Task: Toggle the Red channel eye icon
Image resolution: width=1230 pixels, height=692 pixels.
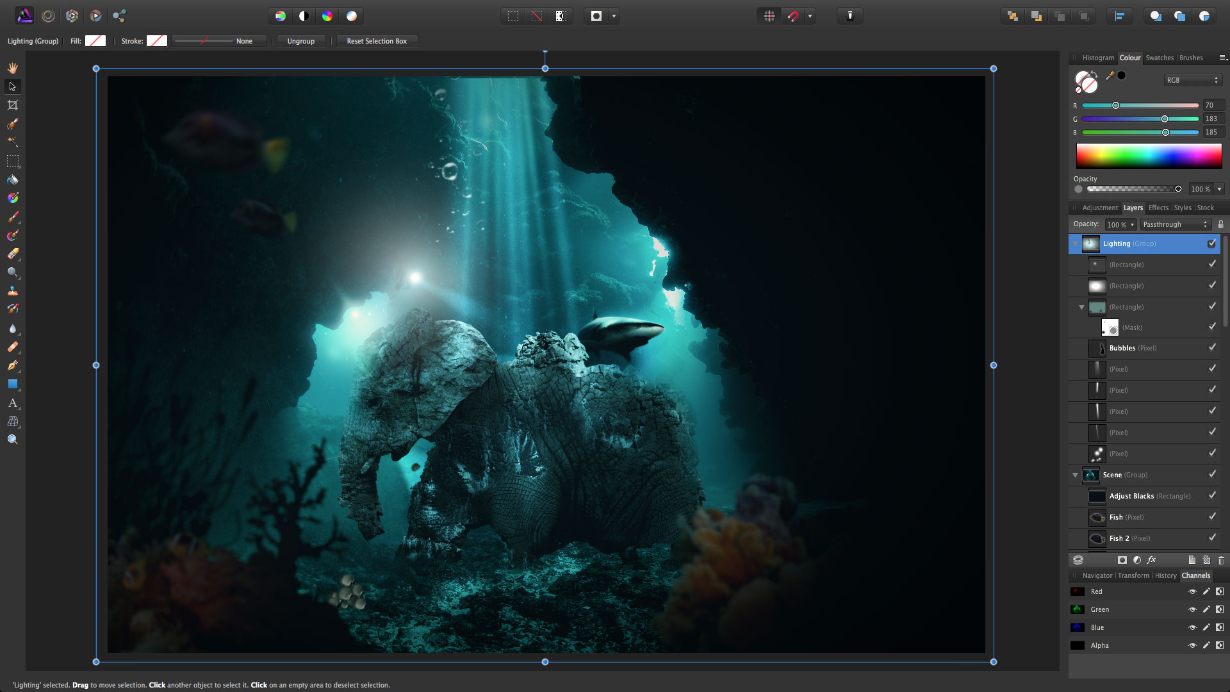Action: pos(1192,592)
